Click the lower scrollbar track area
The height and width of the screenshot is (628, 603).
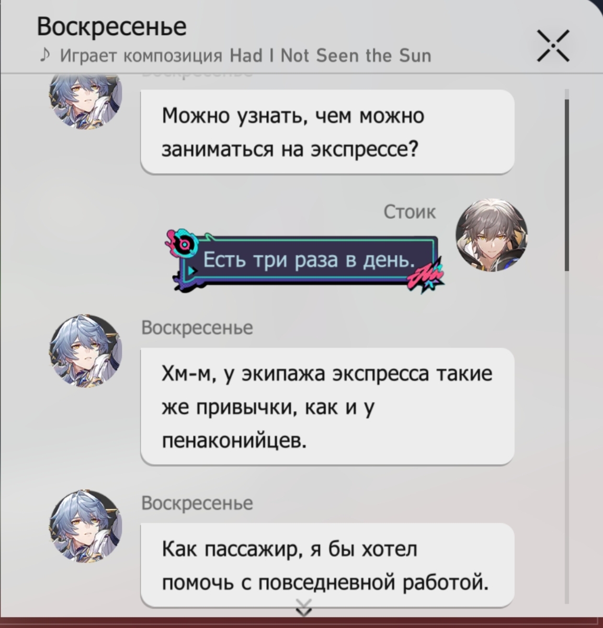[x=567, y=437]
